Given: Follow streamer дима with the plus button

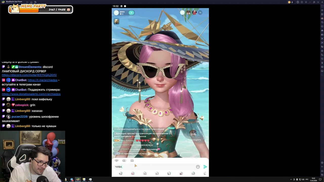Looking at the screenshot, I should pos(131,13).
